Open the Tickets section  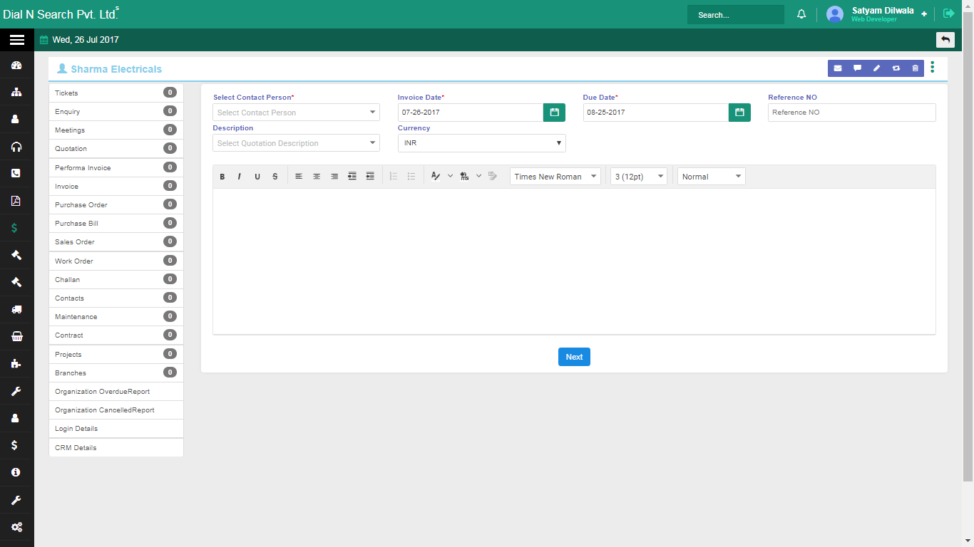point(116,93)
